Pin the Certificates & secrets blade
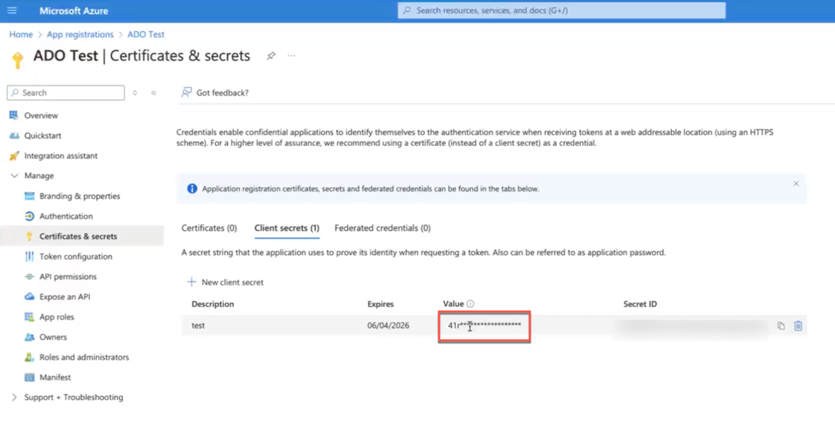 point(270,56)
